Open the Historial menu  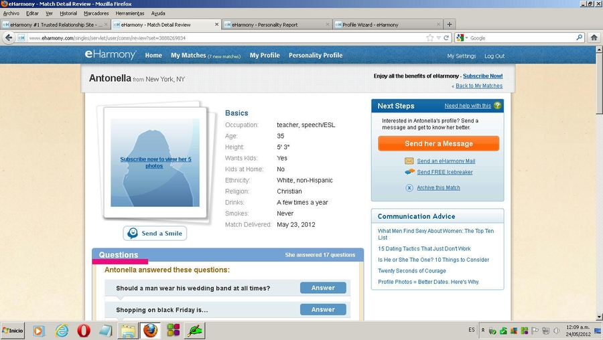pos(68,13)
